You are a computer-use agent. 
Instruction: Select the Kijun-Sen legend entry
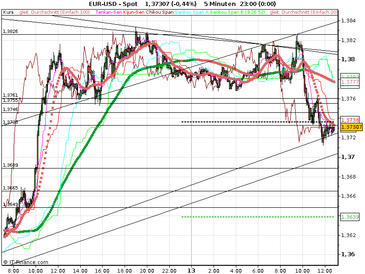coord(134,12)
